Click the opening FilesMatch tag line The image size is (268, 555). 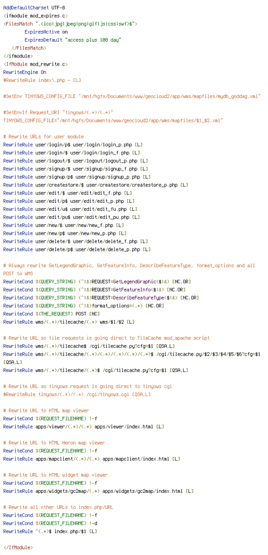(x=70, y=24)
